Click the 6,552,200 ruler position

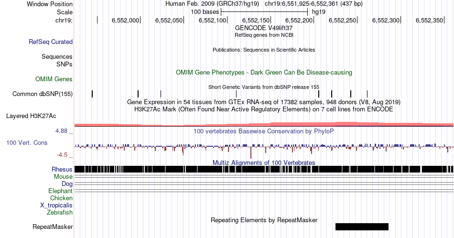[299, 20]
